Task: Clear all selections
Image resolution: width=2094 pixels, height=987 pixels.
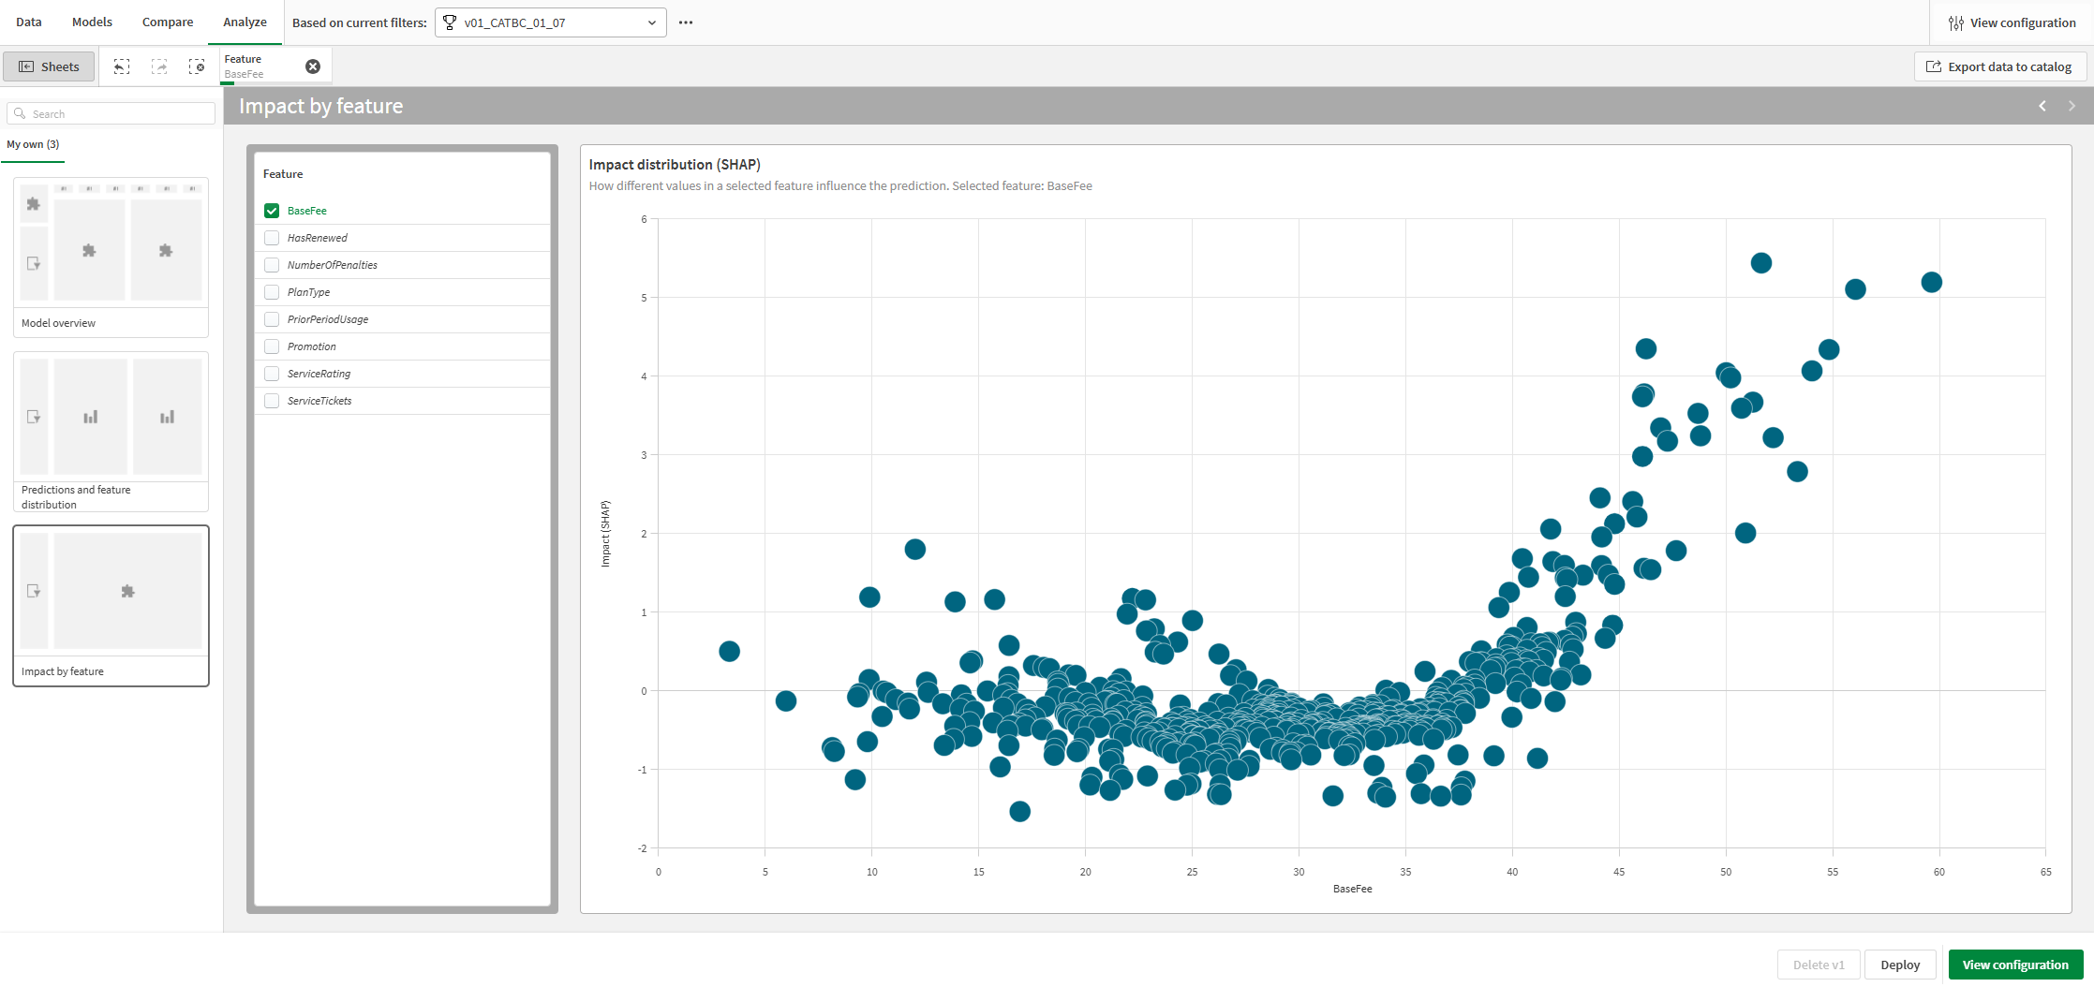Action: tap(198, 66)
